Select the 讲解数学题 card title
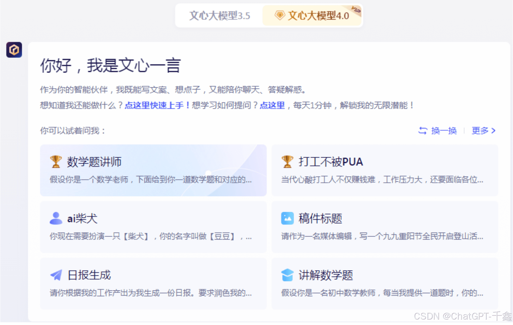This screenshot has width=513, height=325. [326, 275]
